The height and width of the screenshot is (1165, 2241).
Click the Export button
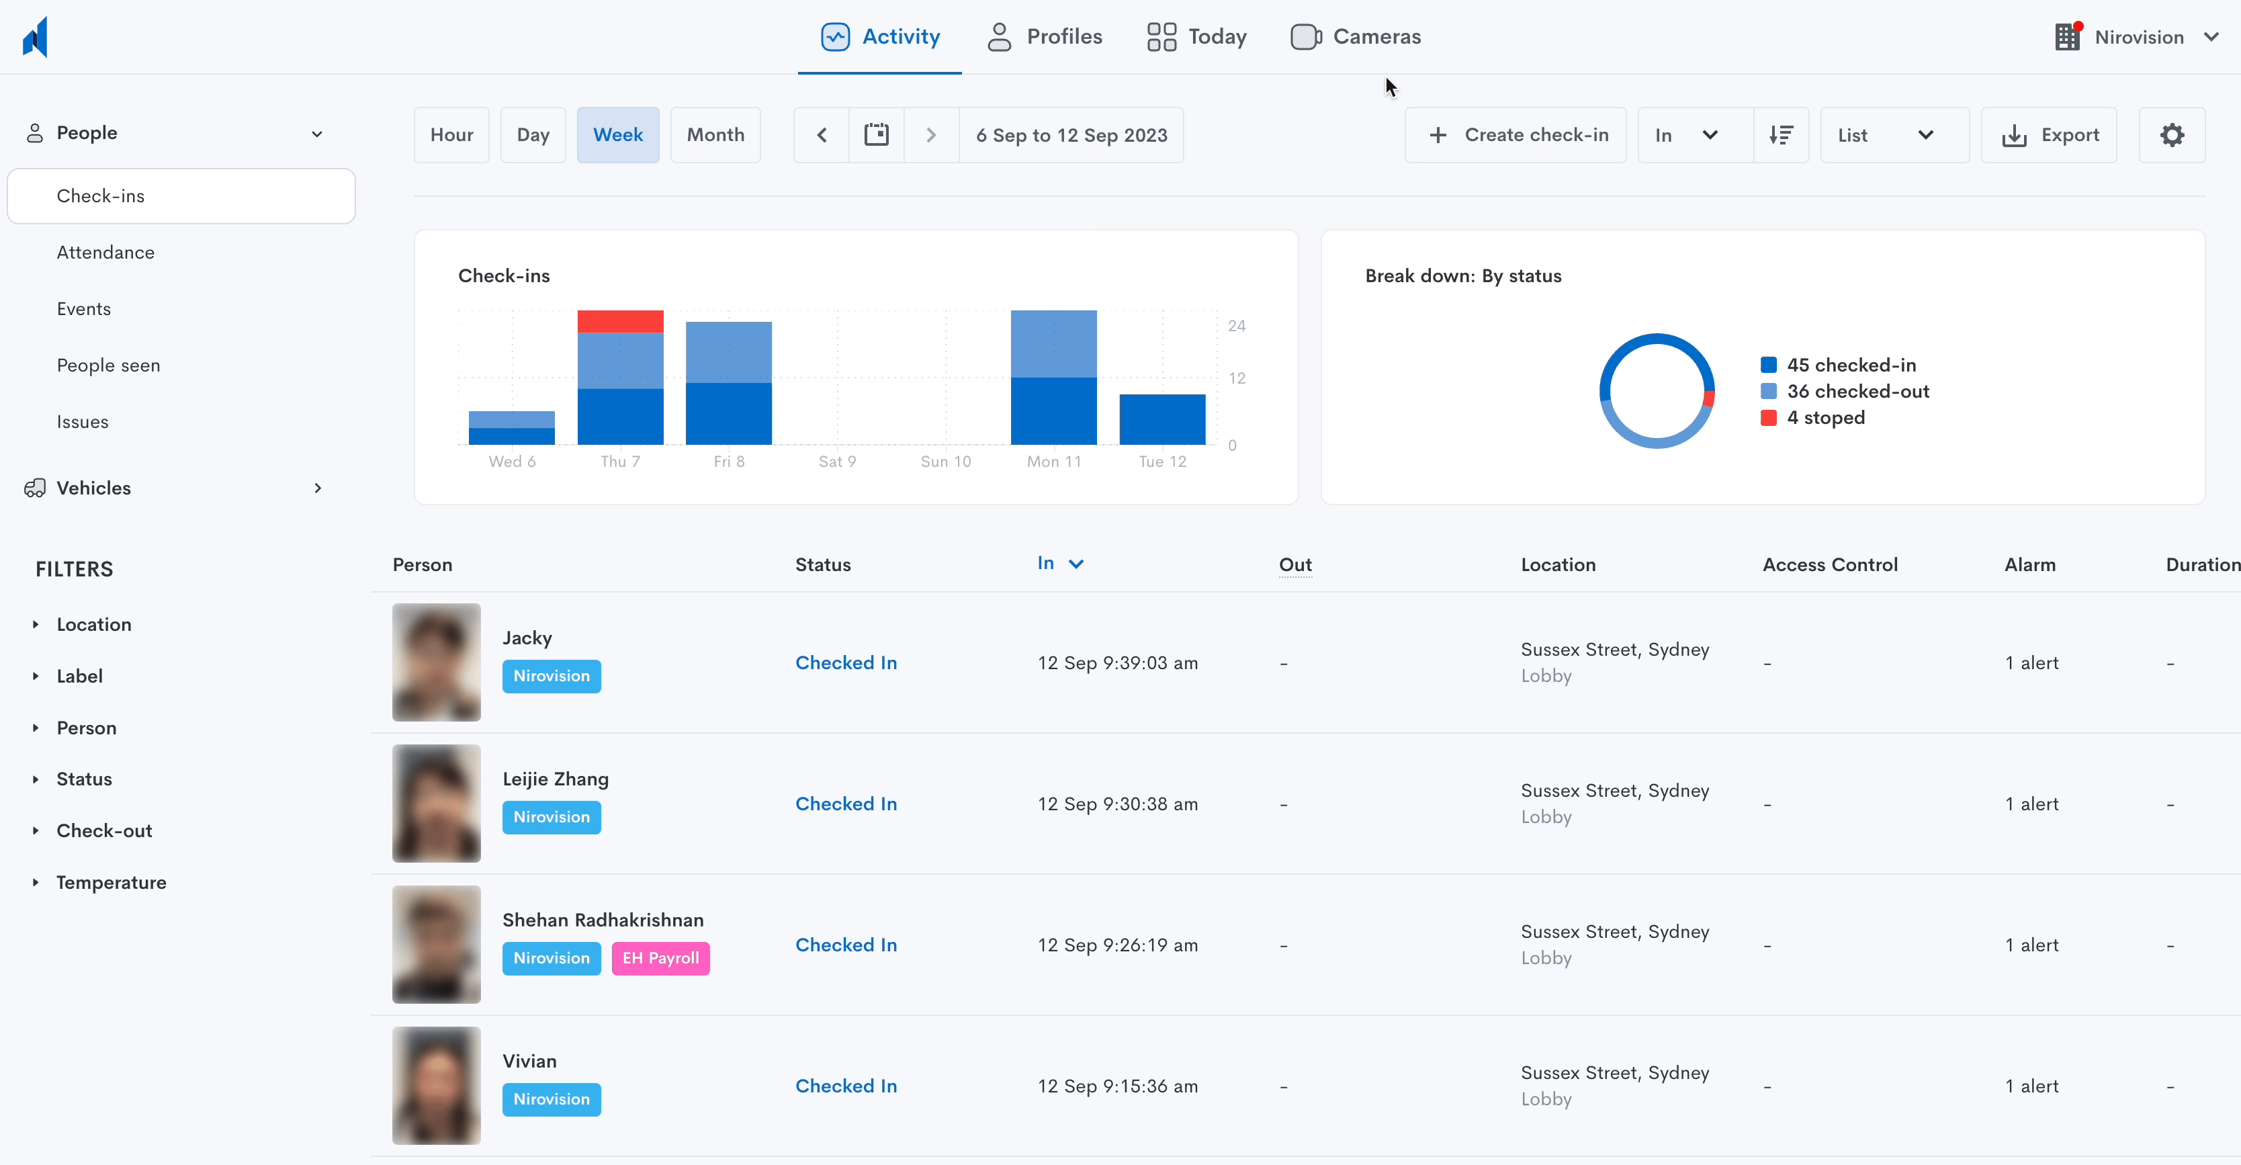pos(2049,135)
